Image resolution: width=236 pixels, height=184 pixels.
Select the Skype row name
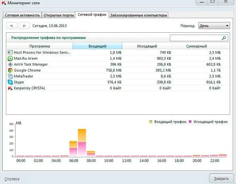(x=19, y=82)
